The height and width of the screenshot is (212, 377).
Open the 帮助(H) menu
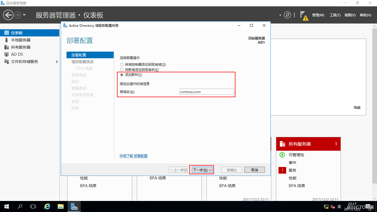click(365, 15)
